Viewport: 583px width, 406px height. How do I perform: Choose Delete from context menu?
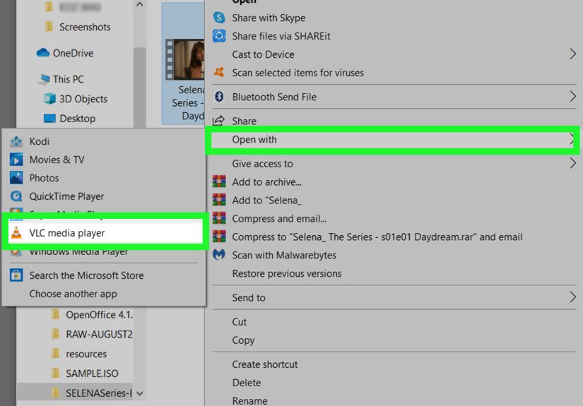click(x=394, y=383)
